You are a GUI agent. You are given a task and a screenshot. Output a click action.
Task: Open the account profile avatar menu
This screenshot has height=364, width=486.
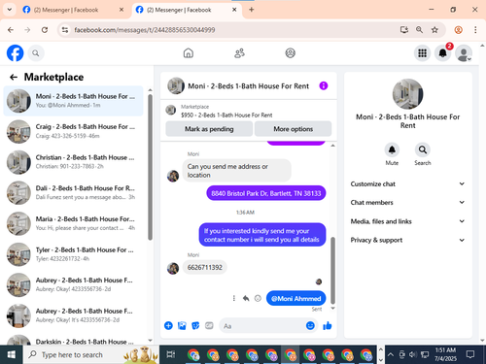pyautogui.click(x=464, y=53)
